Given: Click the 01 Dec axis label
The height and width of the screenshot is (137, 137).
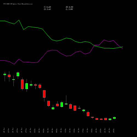Looking at the screenshot, I should [35, 130].
